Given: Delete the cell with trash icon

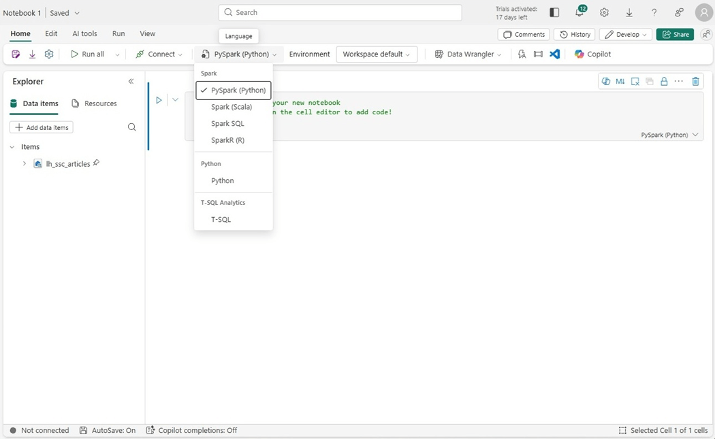Looking at the screenshot, I should [x=695, y=82].
